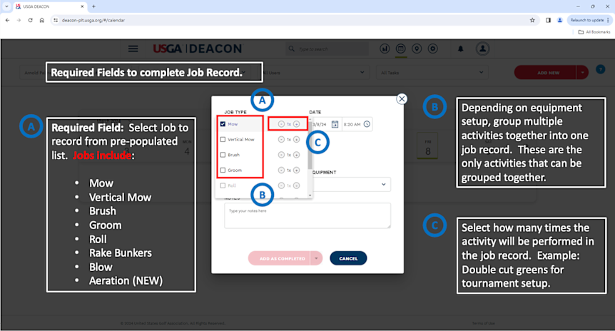Decrease the Brush repetition count

point(281,155)
